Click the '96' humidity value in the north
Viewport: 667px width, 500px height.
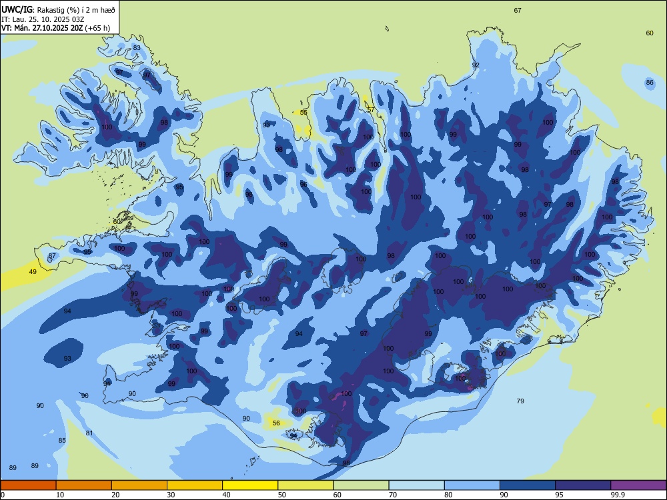pos(303,184)
